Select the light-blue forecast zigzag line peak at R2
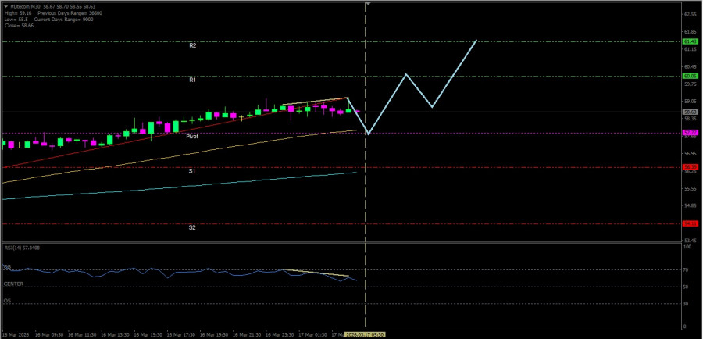The width and height of the screenshot is (703, 339). tap(476, 40)
